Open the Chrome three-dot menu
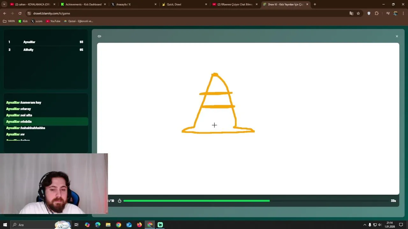The image size is (408, 229). pyautogui.click(x=404, y=13)
